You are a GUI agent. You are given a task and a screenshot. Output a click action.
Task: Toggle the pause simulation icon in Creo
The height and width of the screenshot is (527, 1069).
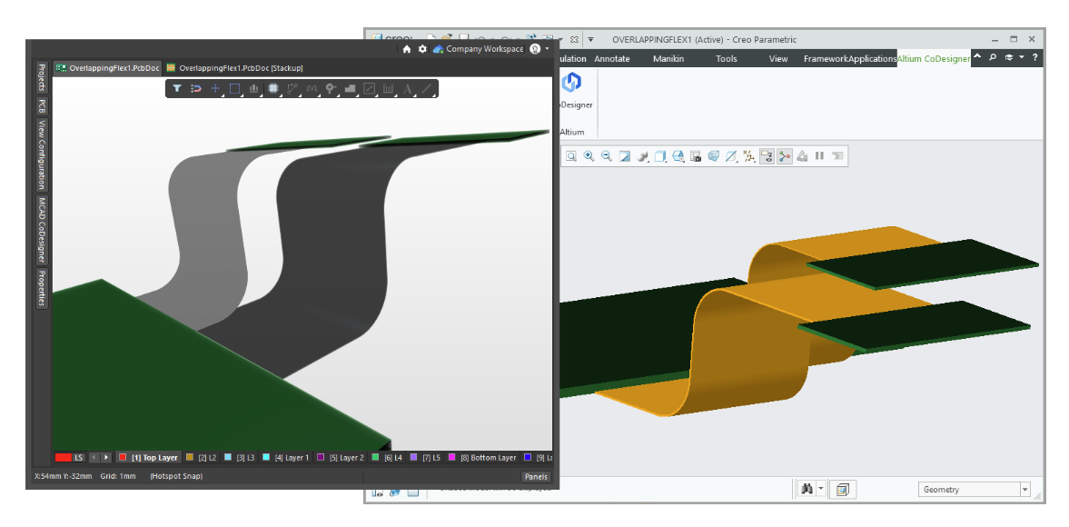click(x=819, y=156)
